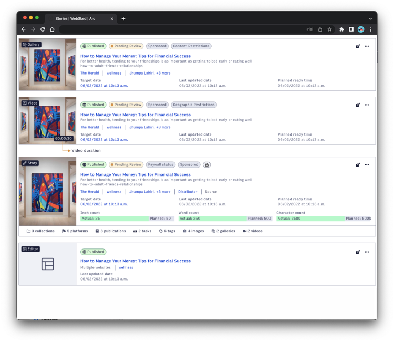The image size is (394, 342).
Task: Click the 60:00:30 video duration label
Action: [x=64, y=139]
